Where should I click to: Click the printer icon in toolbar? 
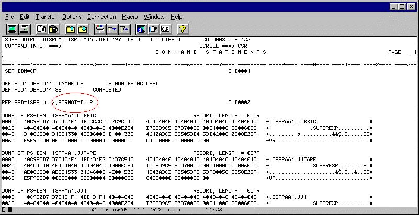point(25,29)
